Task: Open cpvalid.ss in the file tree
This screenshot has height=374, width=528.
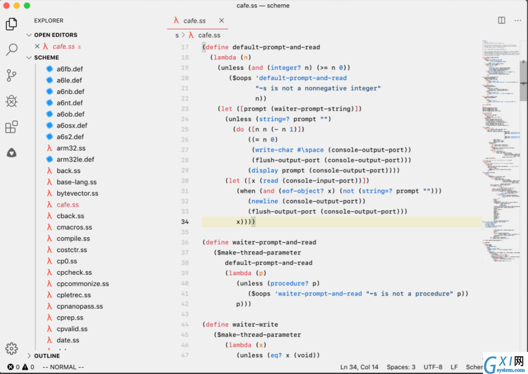Action: click(x=72, y=329)
